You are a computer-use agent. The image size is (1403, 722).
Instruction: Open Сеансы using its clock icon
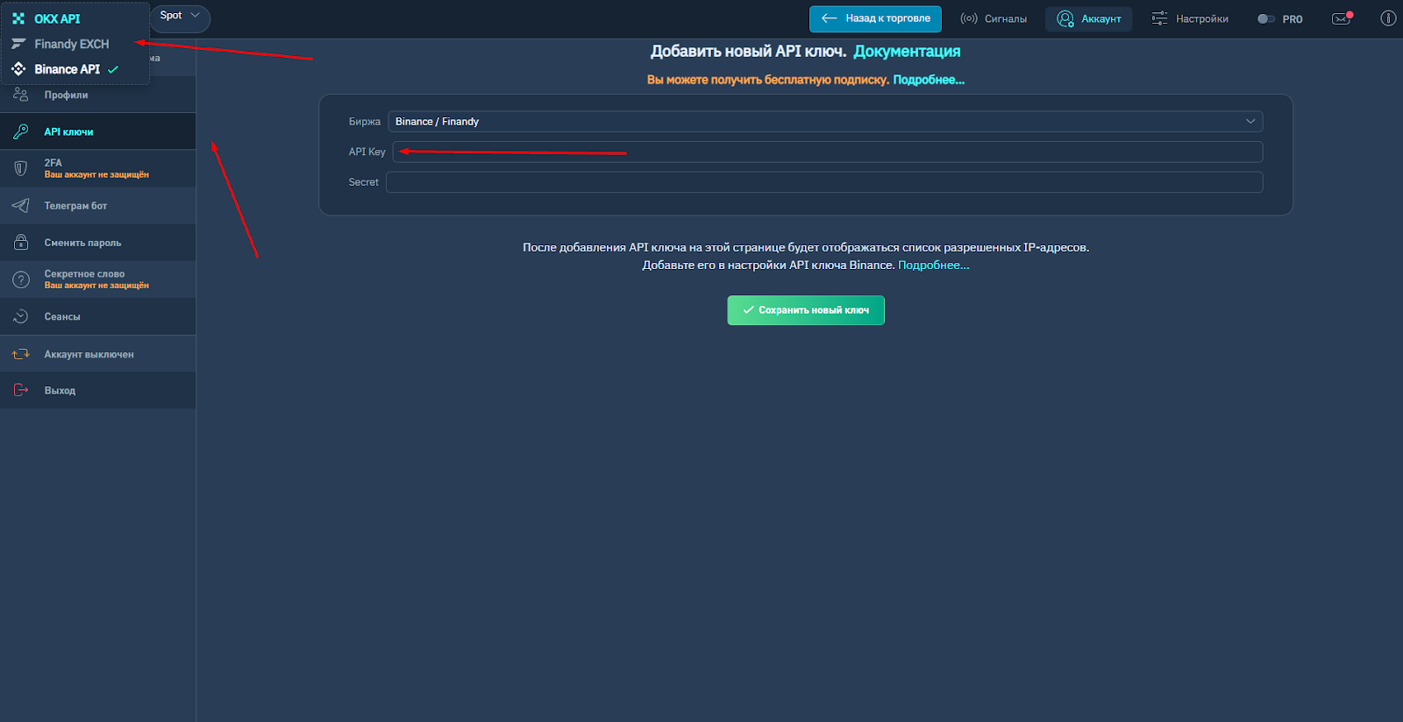coord(21,316)
